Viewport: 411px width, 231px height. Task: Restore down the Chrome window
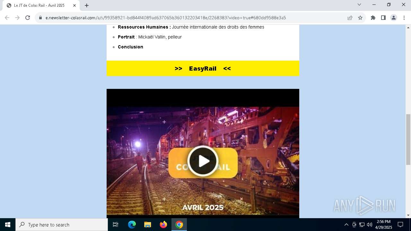[x=389, y=4]
